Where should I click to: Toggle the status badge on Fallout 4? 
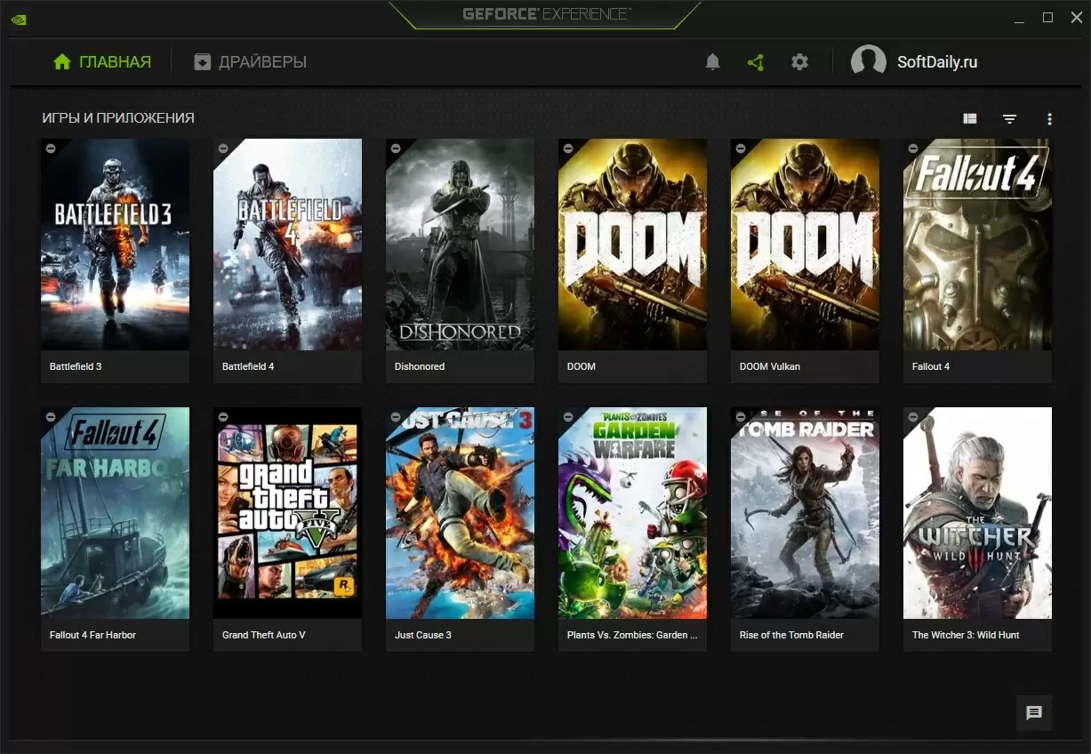pos(913,148)
